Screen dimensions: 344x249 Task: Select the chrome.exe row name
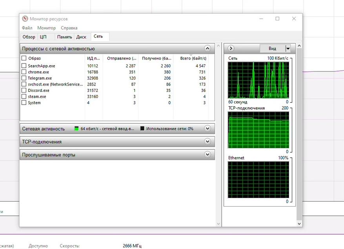[38, 72]
